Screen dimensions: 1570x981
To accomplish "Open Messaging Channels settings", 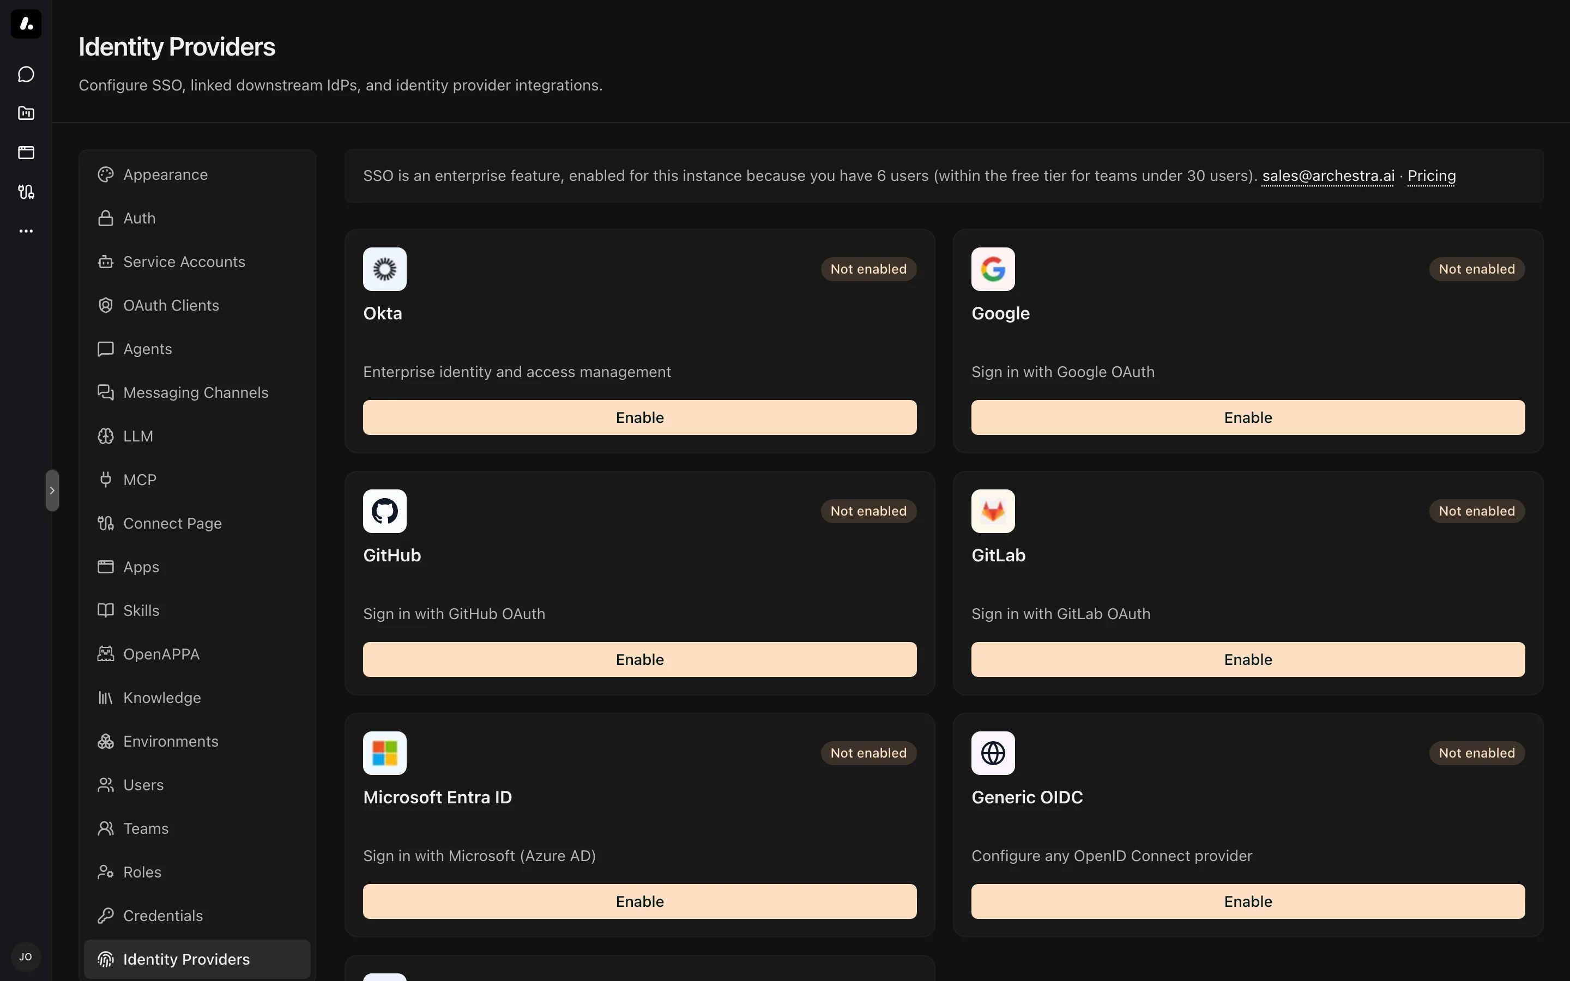I will click(x=197, y=392).
